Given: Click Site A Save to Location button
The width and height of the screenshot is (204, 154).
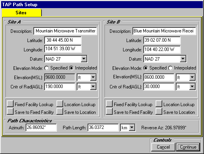Looking at the screenshot, I should point(60,111).
